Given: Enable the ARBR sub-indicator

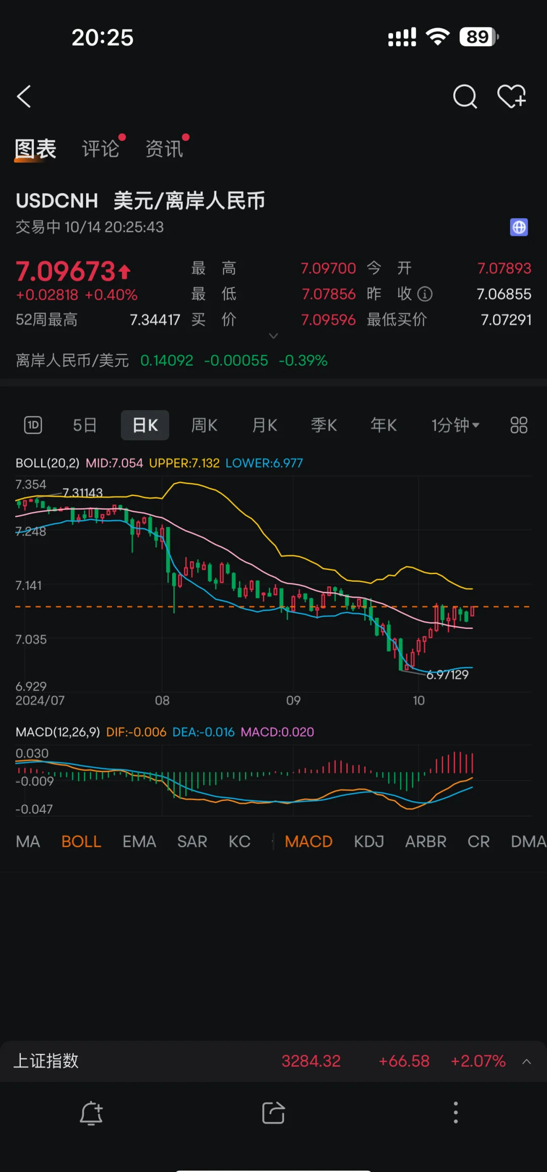Looking at the screenshot, I should click(x=425, y=842).
